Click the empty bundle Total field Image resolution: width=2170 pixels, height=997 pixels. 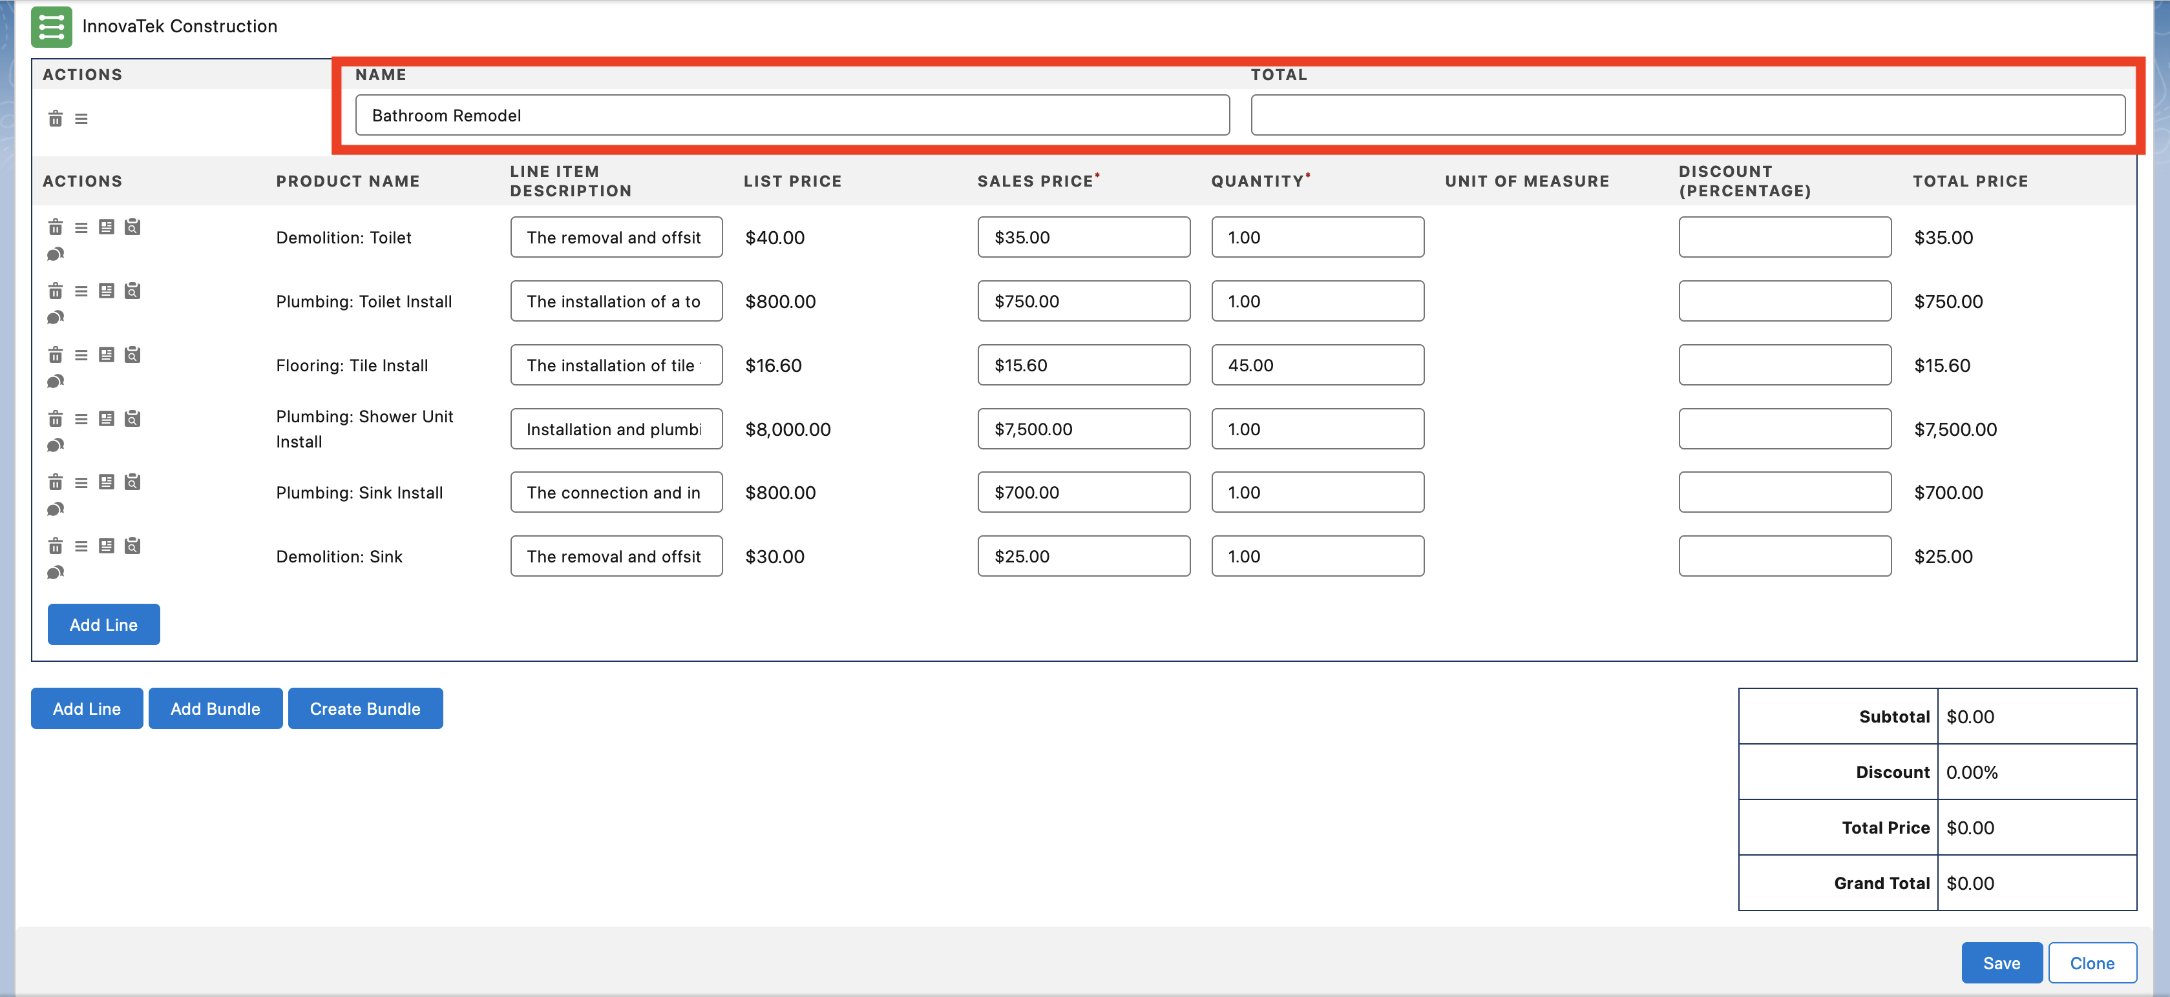point(1687,116)
